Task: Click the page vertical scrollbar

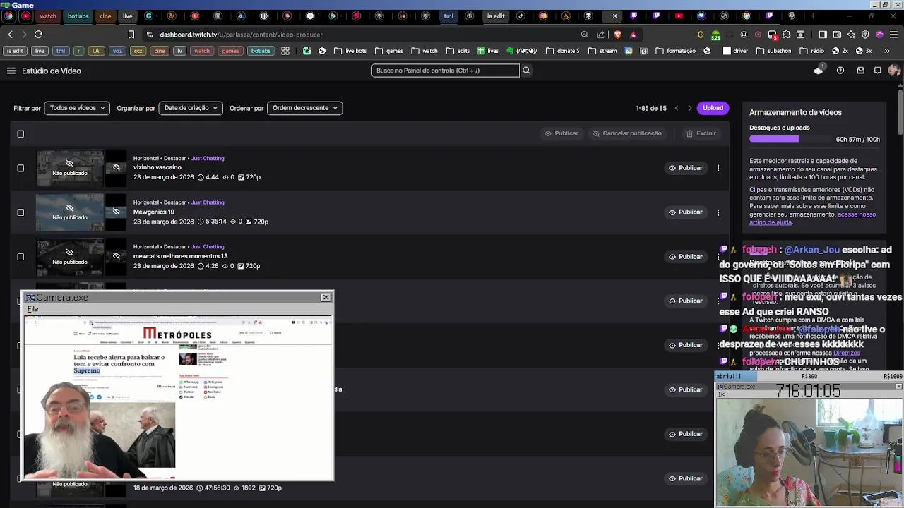Action: coord(900,113)
